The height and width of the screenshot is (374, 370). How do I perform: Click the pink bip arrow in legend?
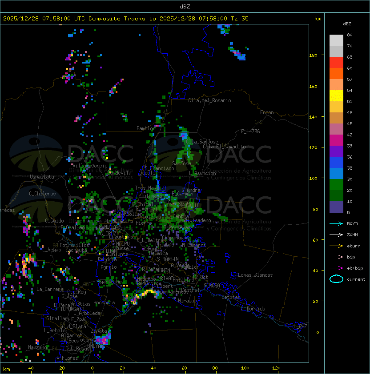(x=336, y=257)
